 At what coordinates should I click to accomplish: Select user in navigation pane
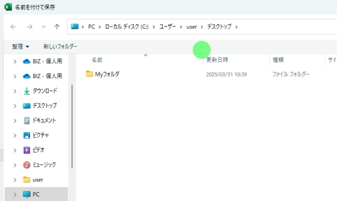point(38,180)
